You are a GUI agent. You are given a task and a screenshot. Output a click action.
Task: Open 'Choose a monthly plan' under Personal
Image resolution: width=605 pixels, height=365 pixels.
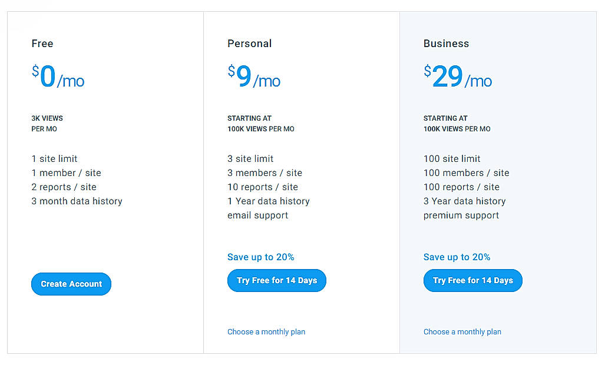[x=266, y=332]
